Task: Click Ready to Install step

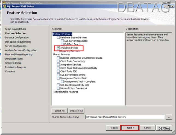Action: (x=13, y=63)
